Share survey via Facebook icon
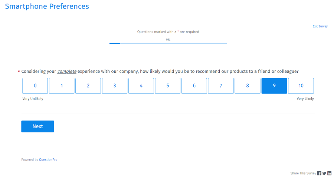Image resolution: width=334 pixels, height=178 pixels. click(319, 173)
